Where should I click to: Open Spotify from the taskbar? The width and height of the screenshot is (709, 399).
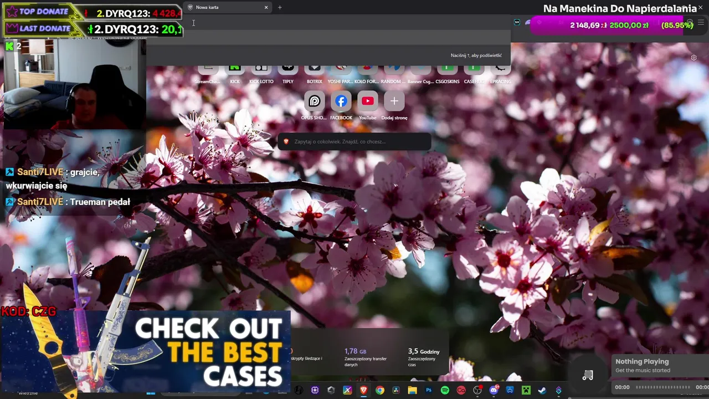445,390
